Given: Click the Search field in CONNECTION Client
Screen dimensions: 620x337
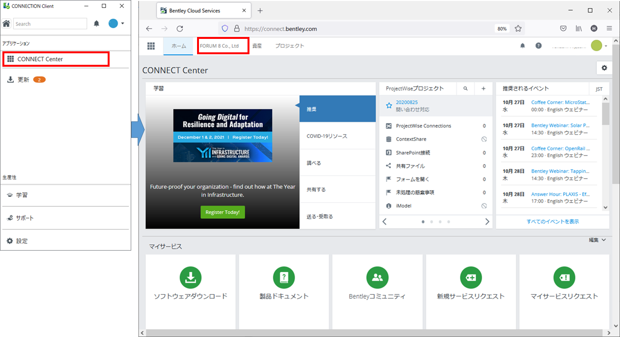Looking at the screenshot, I should 50,24.
